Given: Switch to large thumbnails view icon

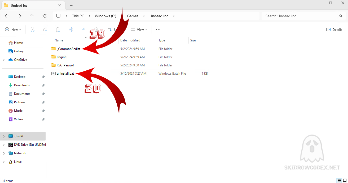Looking at the screenshot, I should (345, 181).
